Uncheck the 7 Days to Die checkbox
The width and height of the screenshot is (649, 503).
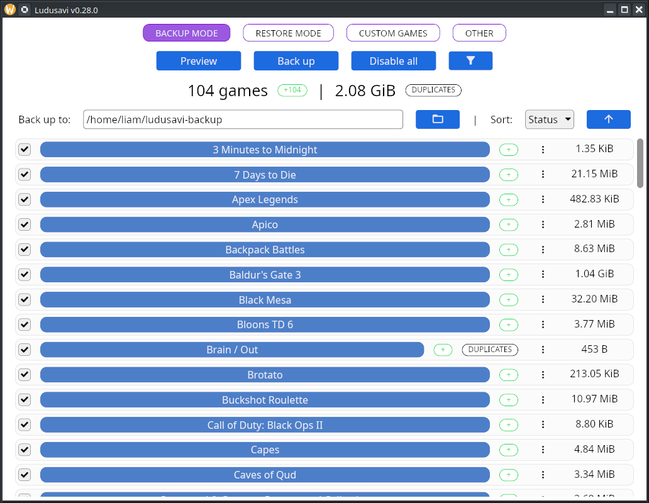pos(25,174)
